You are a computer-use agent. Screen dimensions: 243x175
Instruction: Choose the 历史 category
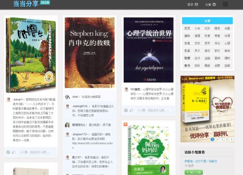click(197, 43)
